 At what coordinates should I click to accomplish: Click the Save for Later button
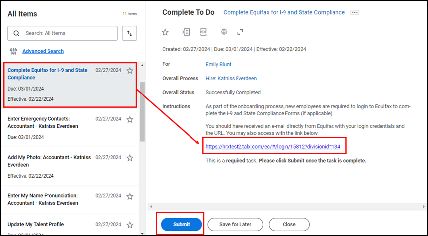[236, 224]
